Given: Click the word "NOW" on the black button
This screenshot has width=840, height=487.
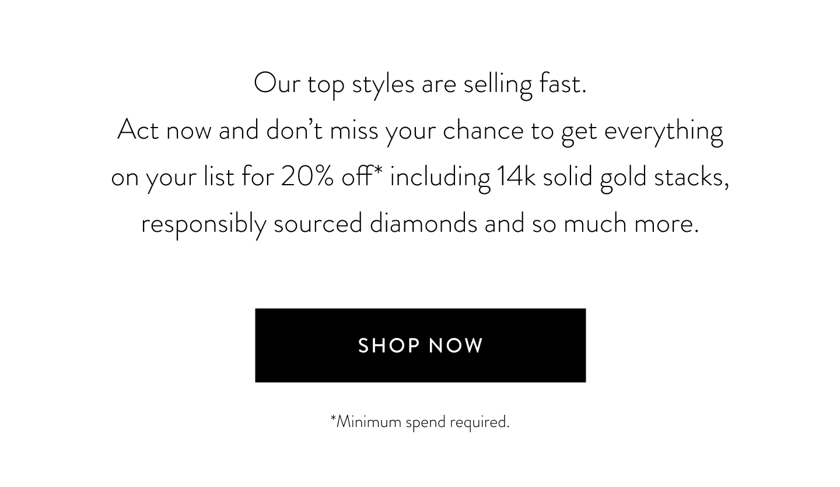Looking at the screenshot, I should pyautogui.click(x=456, y=346).
